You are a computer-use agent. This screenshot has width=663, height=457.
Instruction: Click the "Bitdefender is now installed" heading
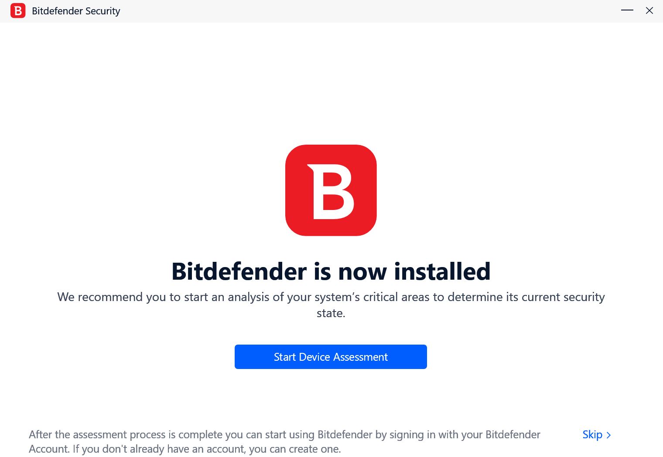pyautogui.click(x=331, y=271)
